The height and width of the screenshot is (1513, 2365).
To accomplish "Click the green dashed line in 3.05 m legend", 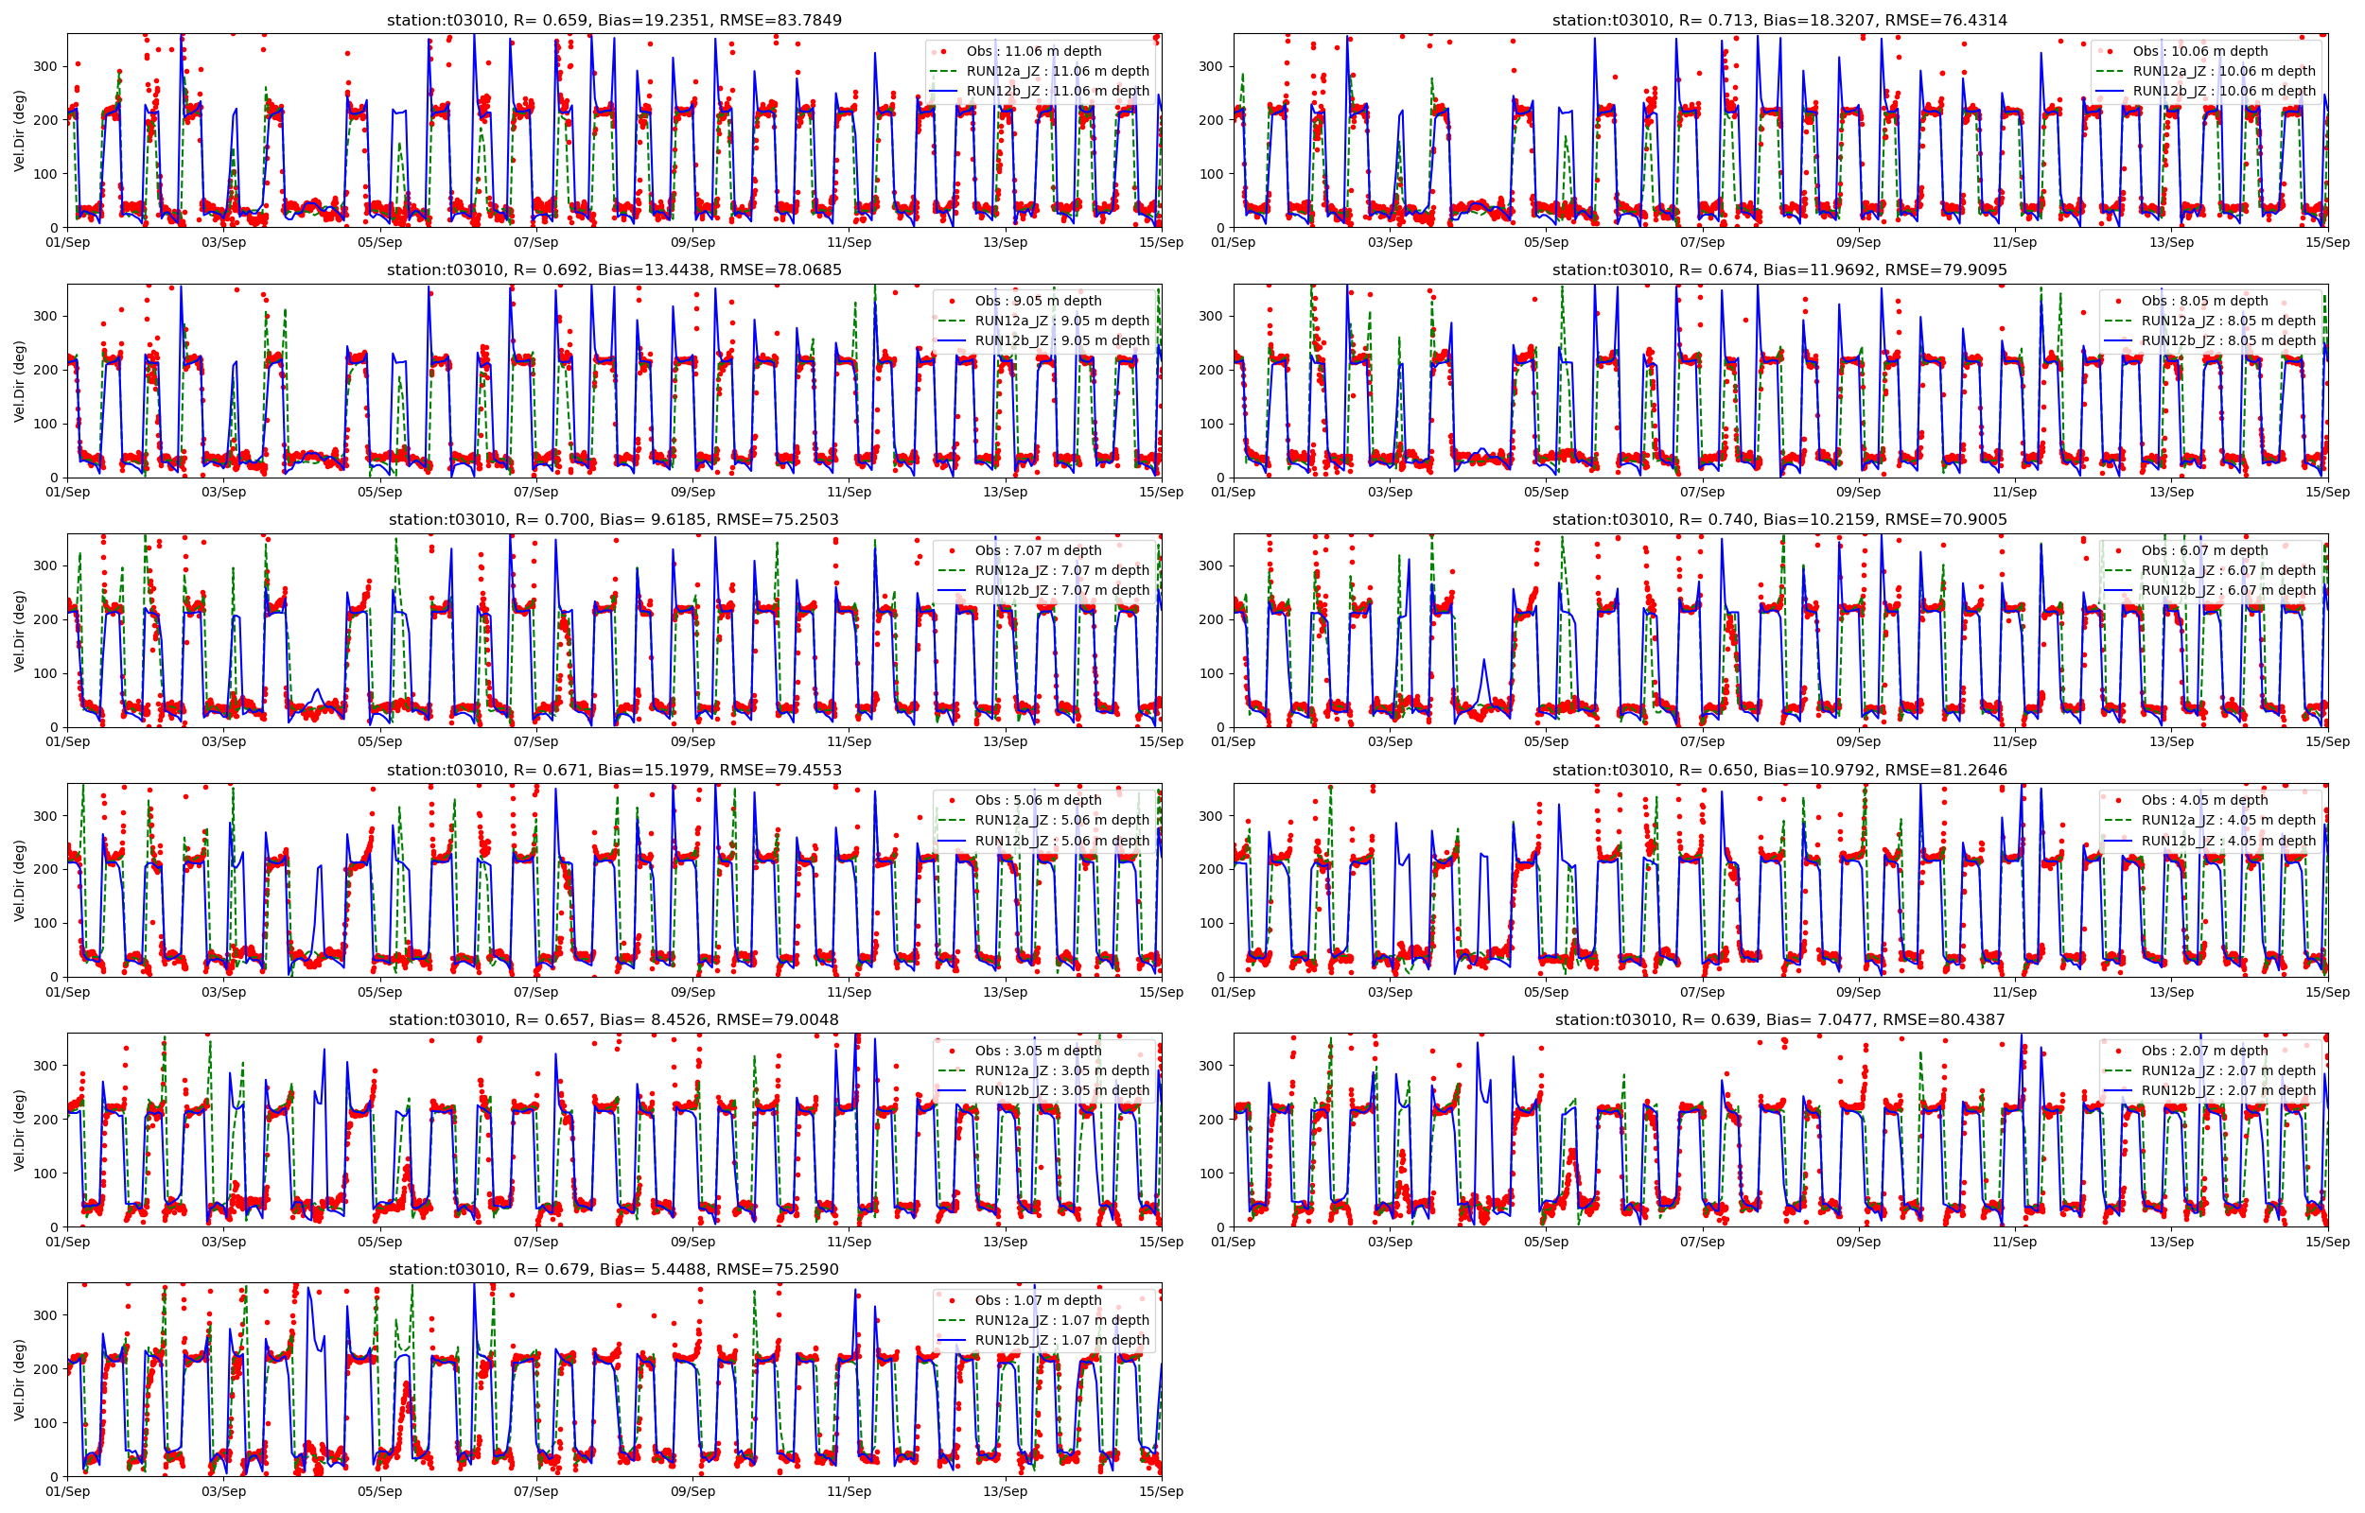I will click(951, 1070).
